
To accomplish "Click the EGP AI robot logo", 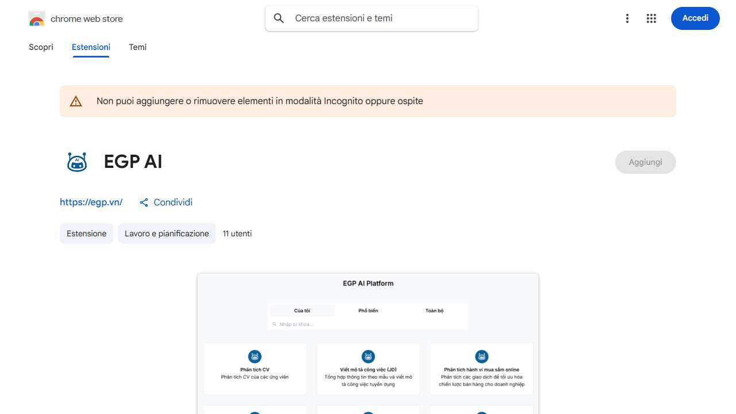I will pos(77,162).
